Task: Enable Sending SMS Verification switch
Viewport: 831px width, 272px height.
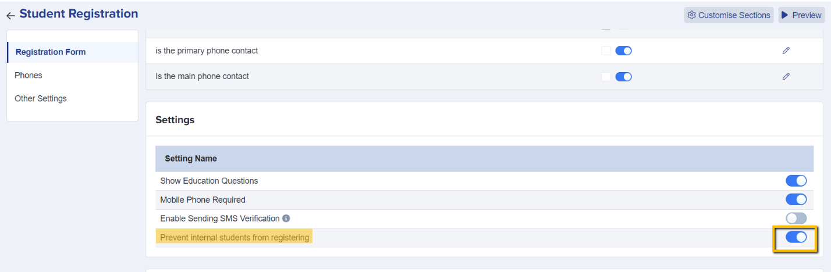Action: [796, 219]
